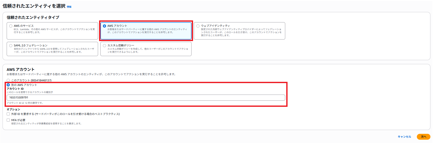
Task: Choose the カスタム信頼ポリシー radio button
Action: click(104, 46)
